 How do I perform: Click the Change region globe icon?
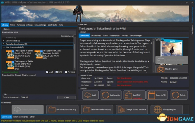(x=158, y=109)
